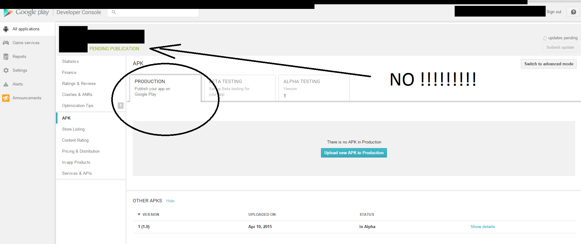581x244 pixels.
Task: Sort by the VERSION column arrow
Action: (139, 215)
